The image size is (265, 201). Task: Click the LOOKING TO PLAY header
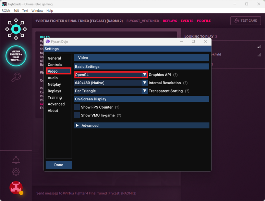click(199, 36)
